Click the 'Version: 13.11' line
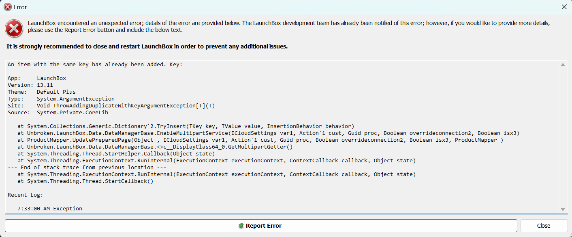This screenshot has height=237, width=572. click(30, 85)
